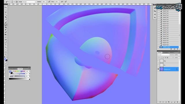
Task: Enable airbrush mode in options bar
Action: point(62,2)
